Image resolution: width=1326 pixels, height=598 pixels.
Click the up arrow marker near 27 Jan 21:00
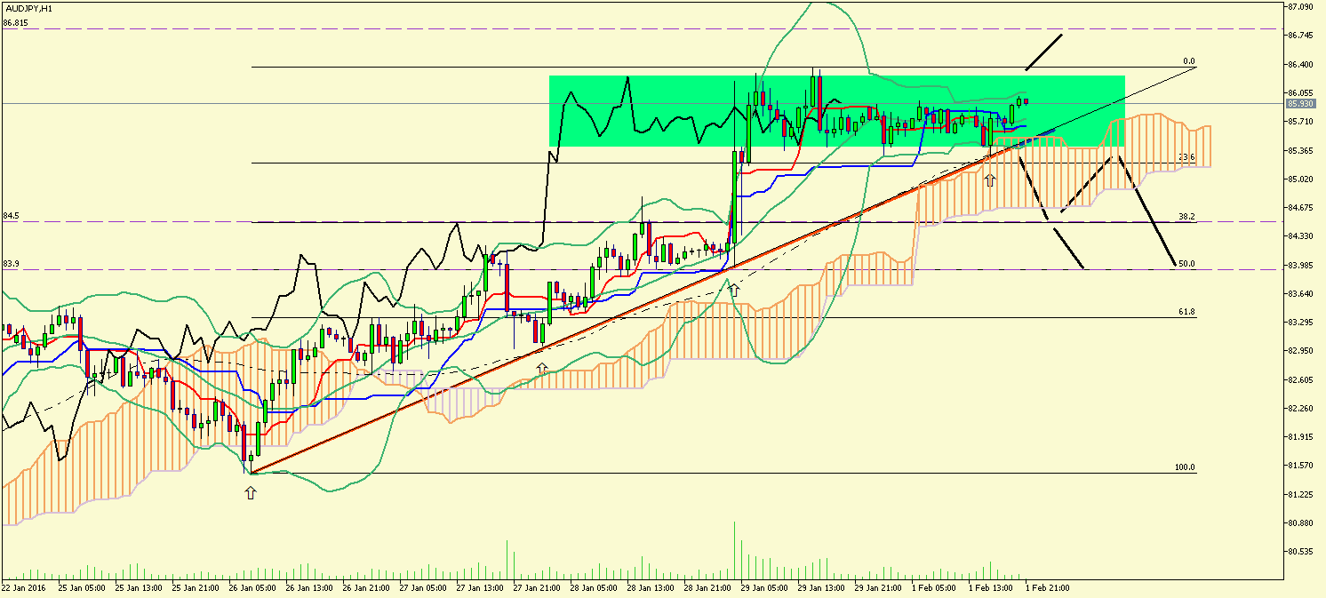point(542,367)
